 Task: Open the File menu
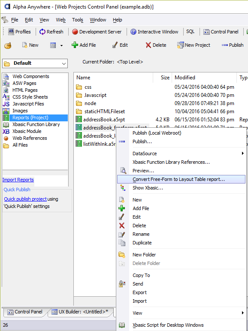point(15,20)
